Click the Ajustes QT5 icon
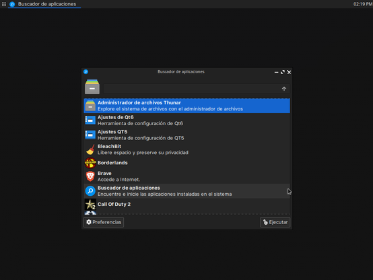Screen dimensions: 373x280 (x=90, y=135)
